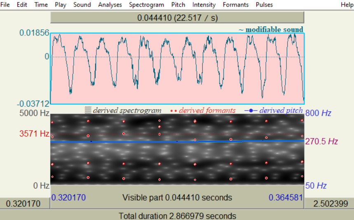
Task: Open the File menu
Action: (x=5, y=5)
